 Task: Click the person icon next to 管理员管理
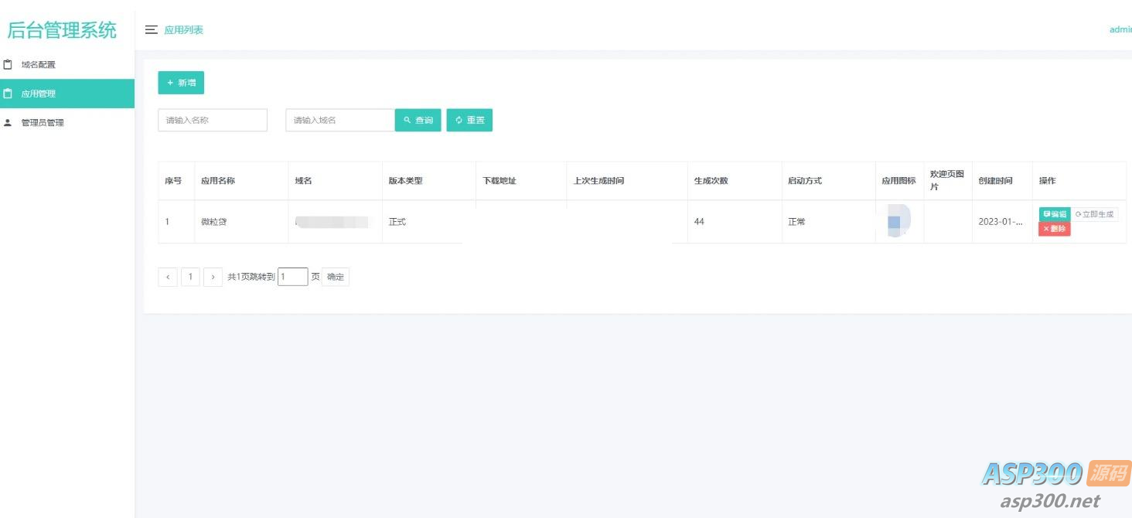(x=9, y=122)
